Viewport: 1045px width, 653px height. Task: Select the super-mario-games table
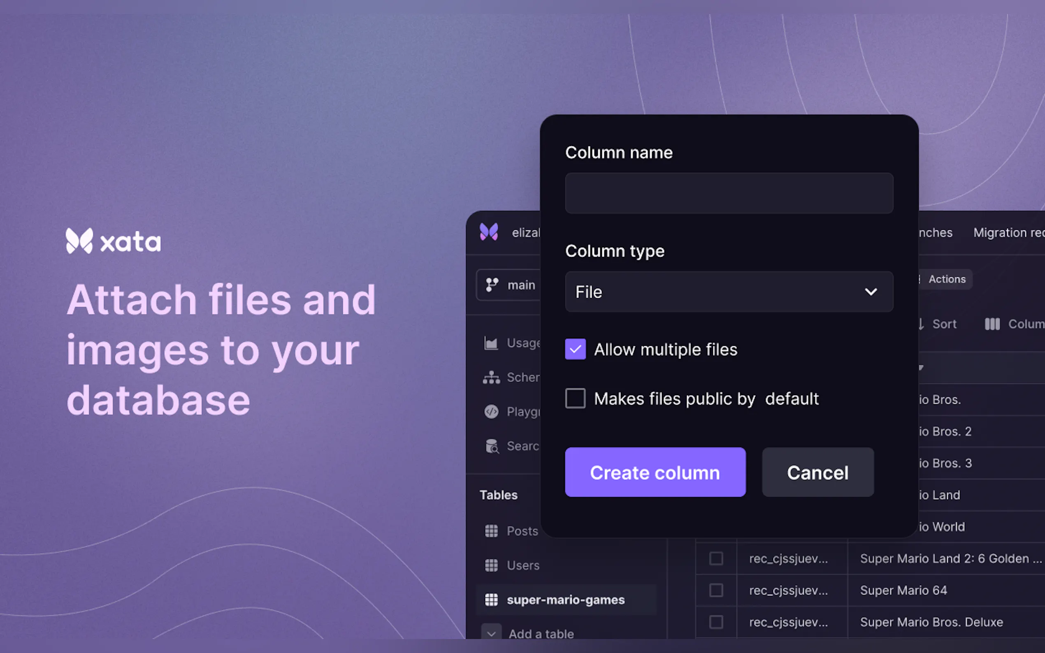(x=565, y=600)
